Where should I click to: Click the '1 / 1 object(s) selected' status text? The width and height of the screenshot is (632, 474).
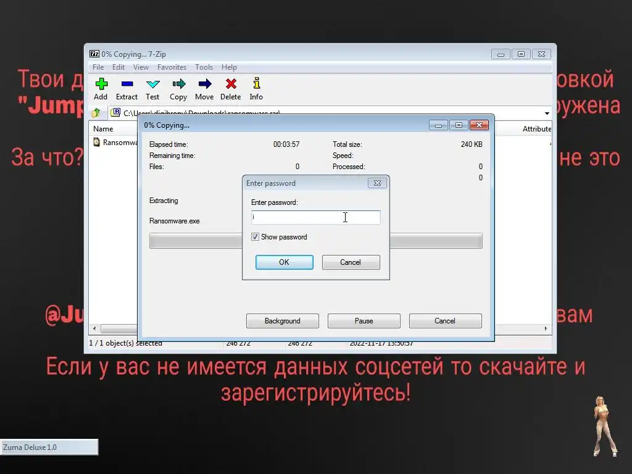coord(125,343)
